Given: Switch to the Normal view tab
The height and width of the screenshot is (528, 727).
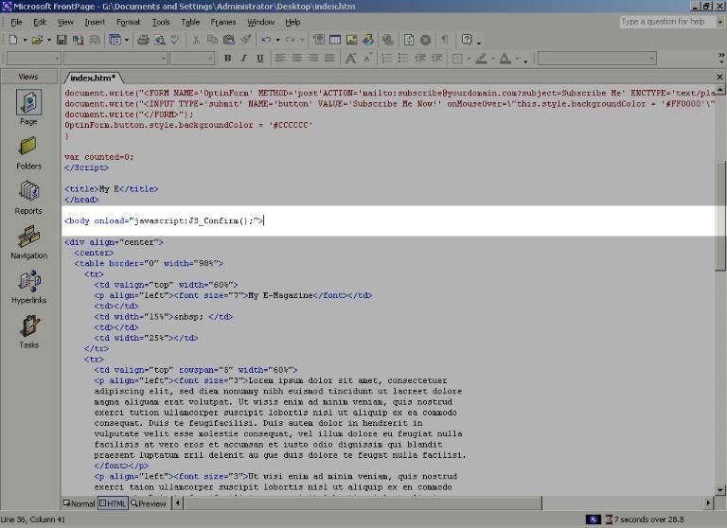Looking at the screenshot, I should click(80, 503).
